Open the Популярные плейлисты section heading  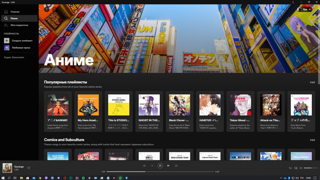pyautogui.click(x=65, y=82)
